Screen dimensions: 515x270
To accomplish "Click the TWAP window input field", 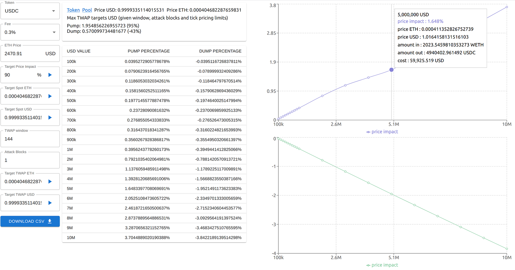I will point(30,139).
